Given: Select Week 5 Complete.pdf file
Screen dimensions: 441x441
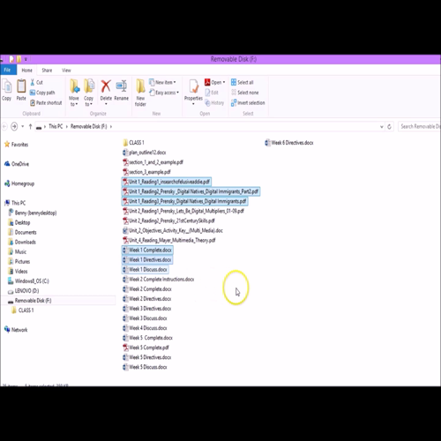Looking at the screenshot, I should point(146,348).
